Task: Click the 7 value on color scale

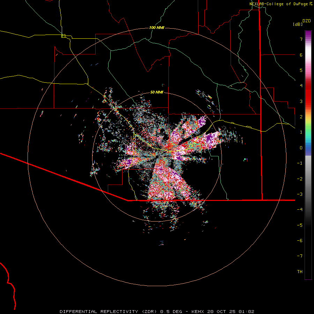Action: pos(301,39)
